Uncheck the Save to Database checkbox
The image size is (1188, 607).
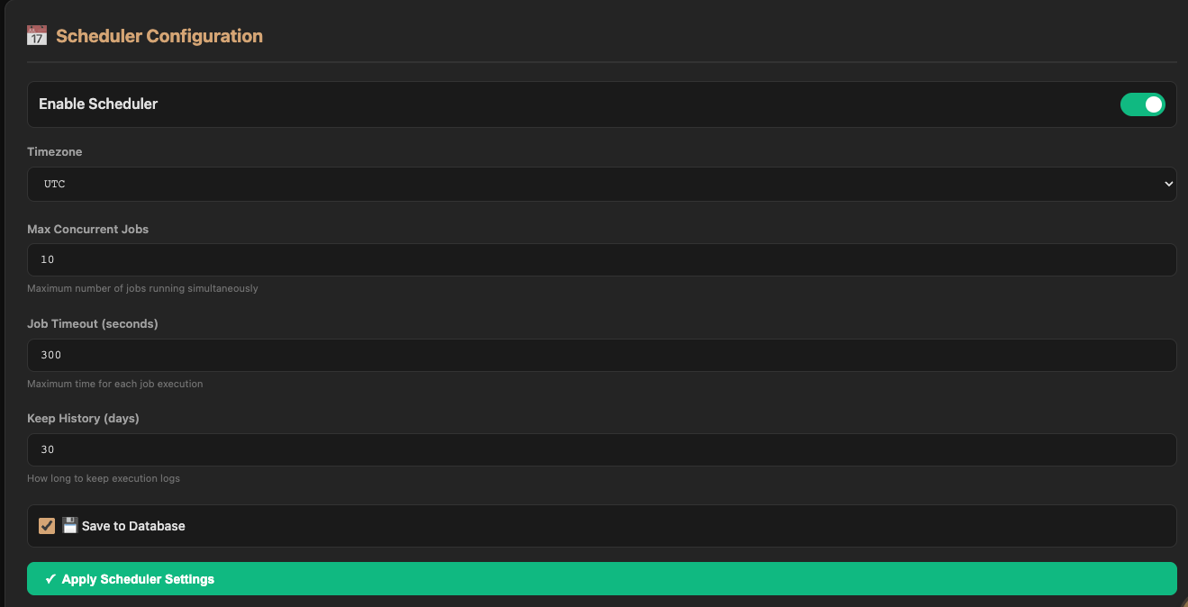(x=47, y=526)
